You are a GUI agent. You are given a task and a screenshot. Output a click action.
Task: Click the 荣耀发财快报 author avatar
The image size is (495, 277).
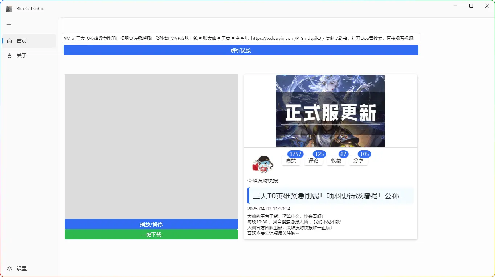click(262, 164)
